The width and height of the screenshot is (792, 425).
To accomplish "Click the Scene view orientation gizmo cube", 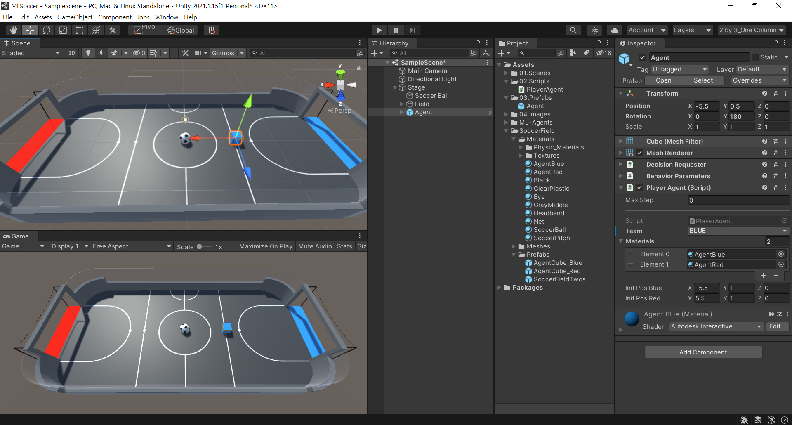I will (341, 85).
